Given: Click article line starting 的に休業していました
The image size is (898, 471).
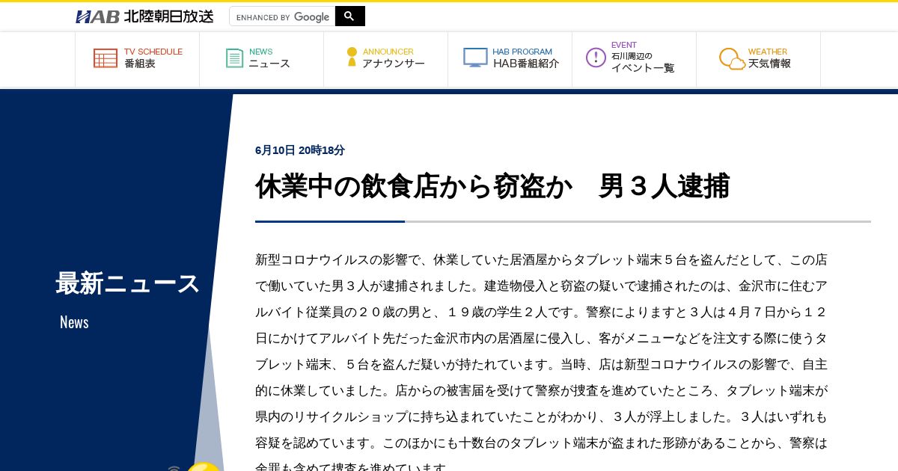Looking at the screenshot, I should [x=541, y=391].
